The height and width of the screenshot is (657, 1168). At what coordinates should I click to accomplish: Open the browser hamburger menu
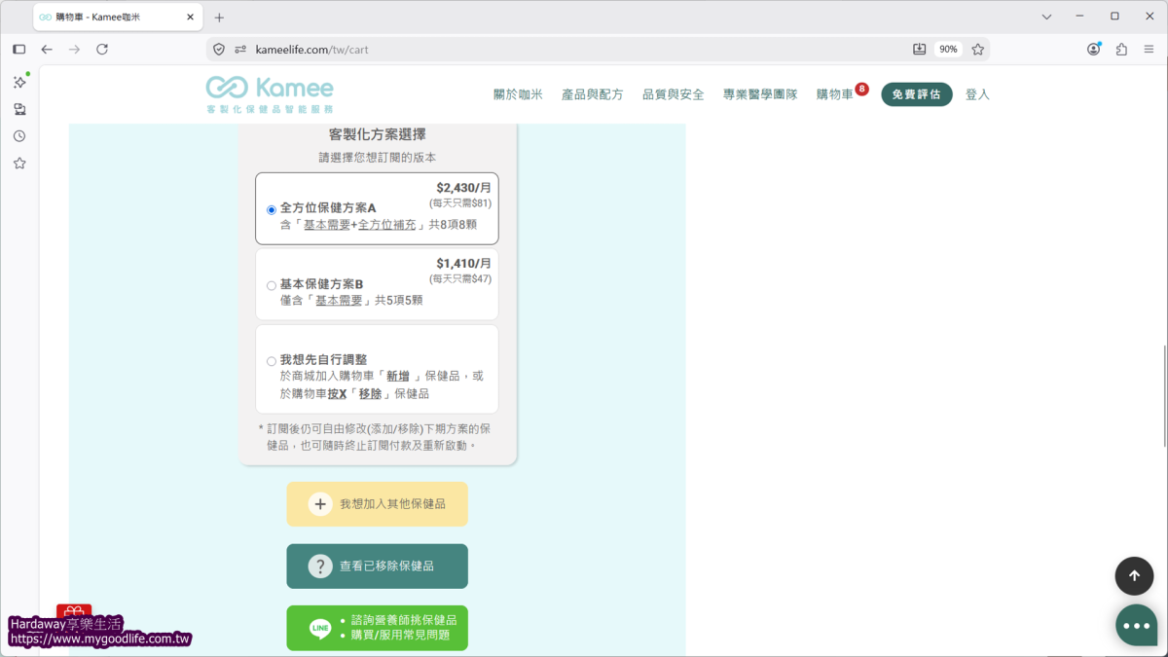pyautogui.click(x=1150, y=49)
